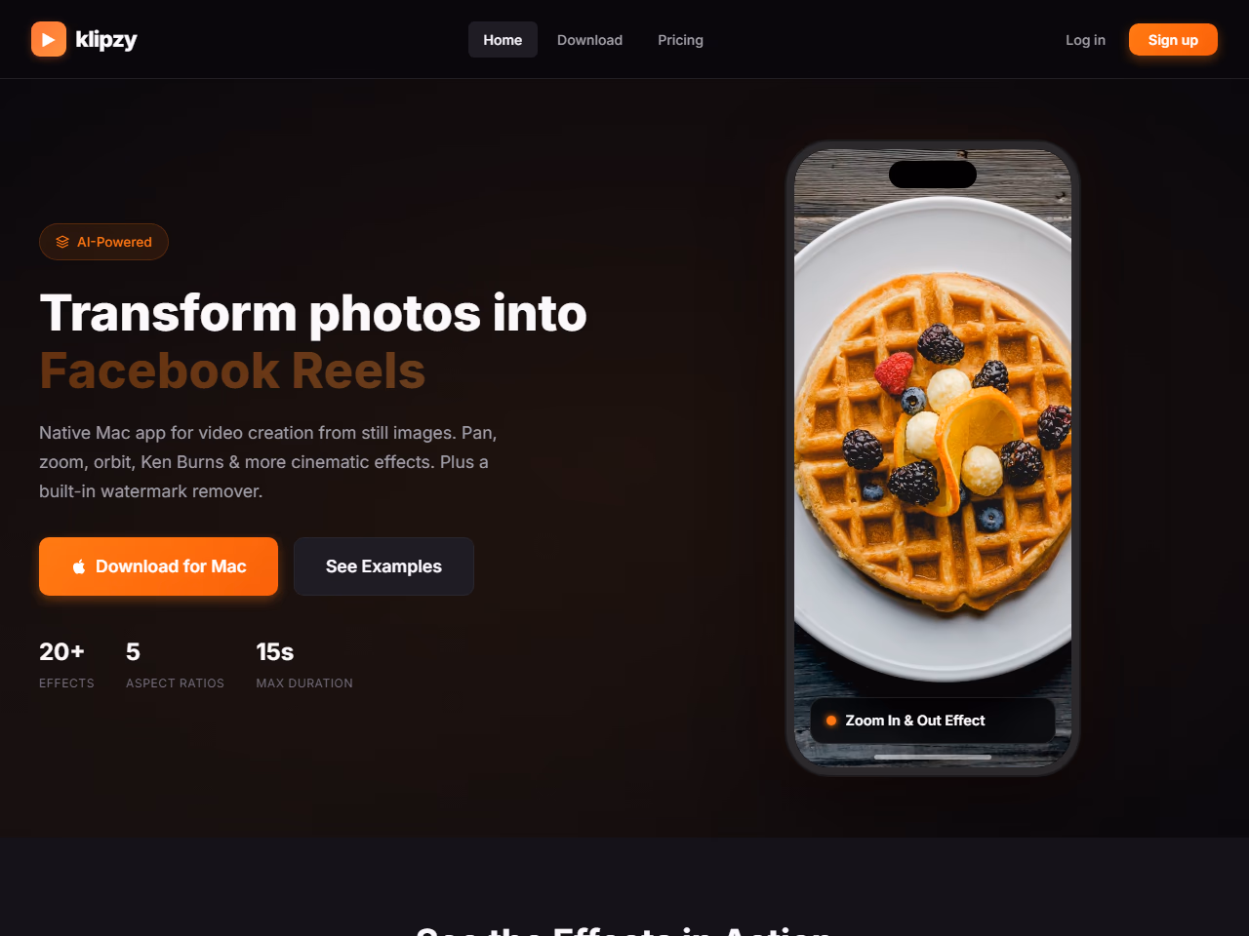Viewport: 1249px width, 936px height.
Task: Click the AI-Powered badge
Action: click(x=103, y=242)
